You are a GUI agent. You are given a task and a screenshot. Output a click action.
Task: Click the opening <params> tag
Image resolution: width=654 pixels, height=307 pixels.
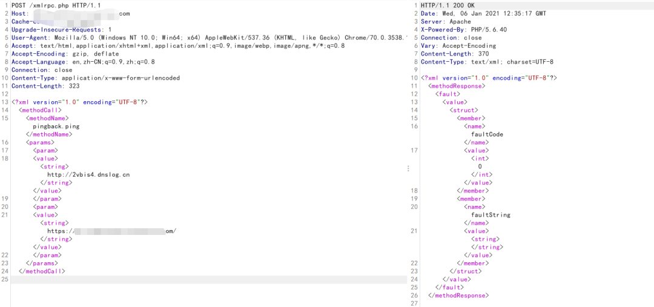pos(40,142)
